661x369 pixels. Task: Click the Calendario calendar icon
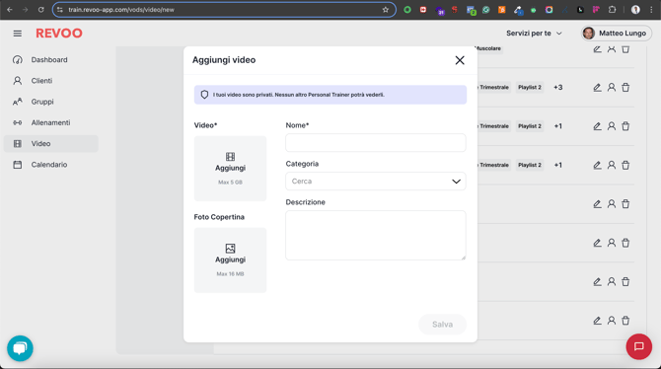click(x=18, y=165)
